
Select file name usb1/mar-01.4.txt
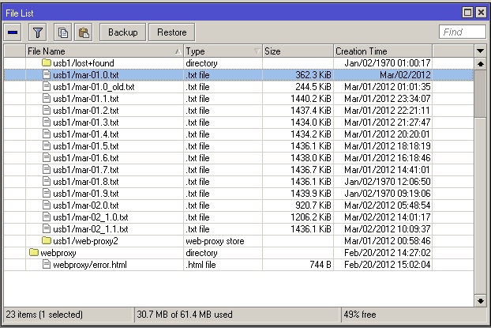click(86, 134)
